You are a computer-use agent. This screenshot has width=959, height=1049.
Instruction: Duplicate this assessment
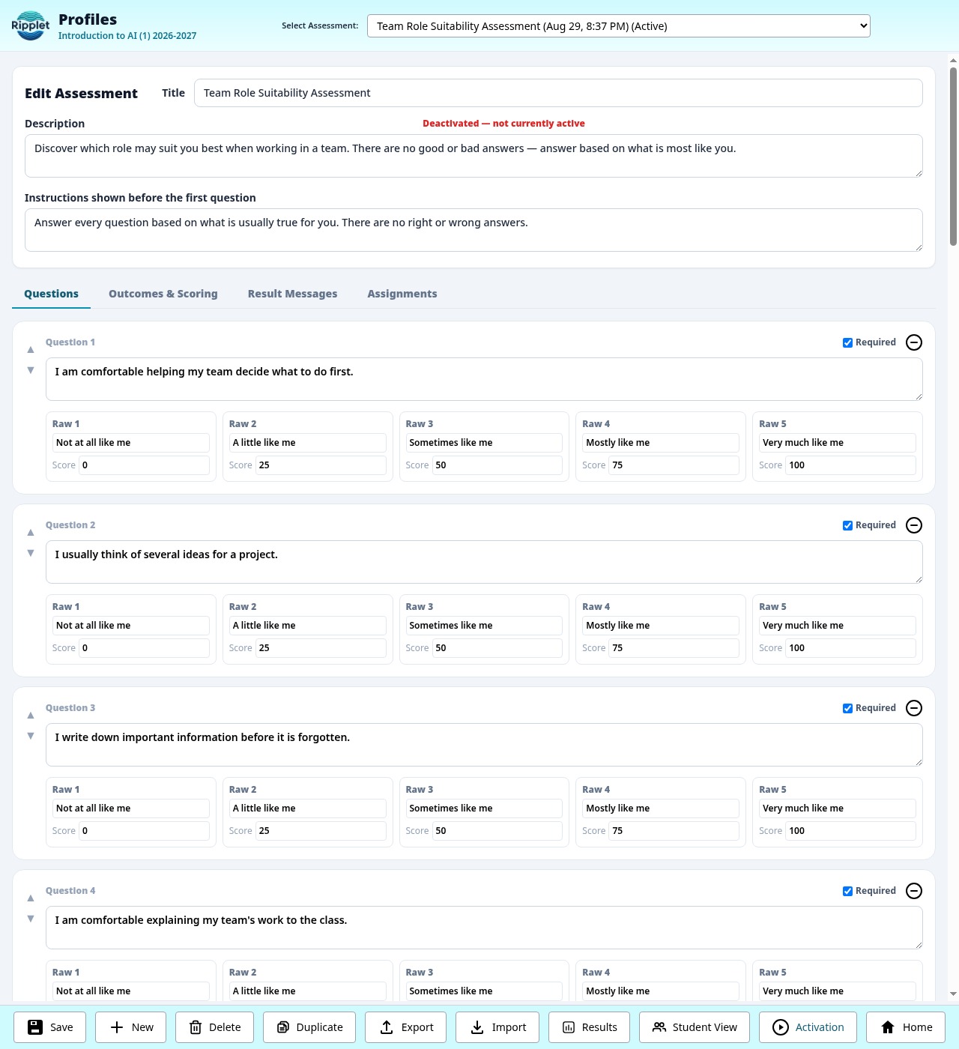(x=309, y=1027)
